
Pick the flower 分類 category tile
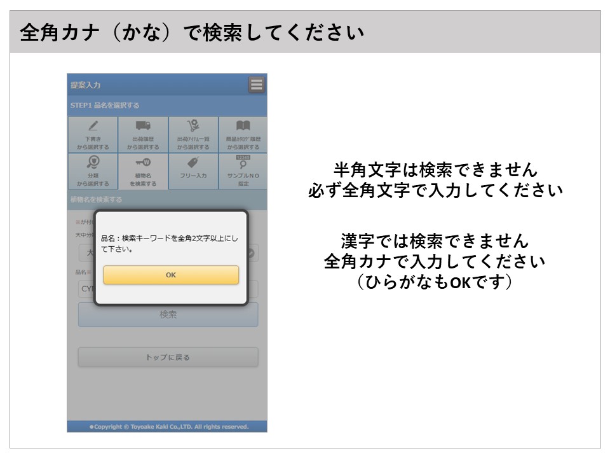[x=93, y=171]
